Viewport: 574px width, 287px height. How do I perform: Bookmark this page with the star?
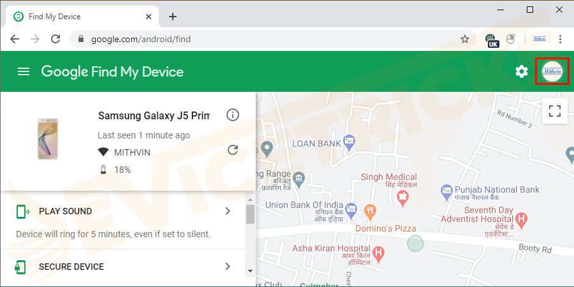click(465, 39)
